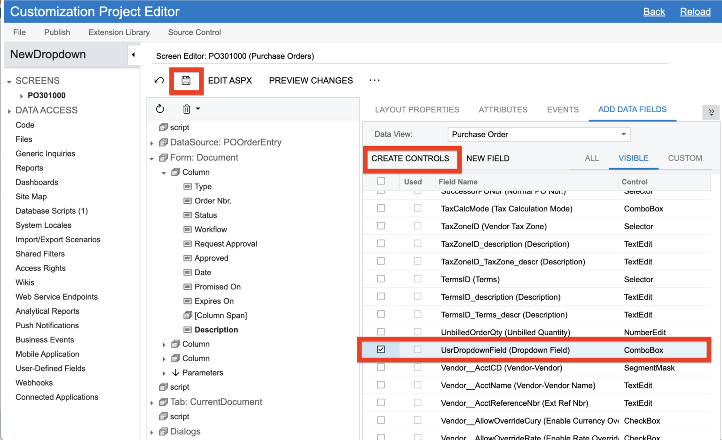
Task: Uncheck the UsrDropdownField checkbox
Action: point(381,350)
